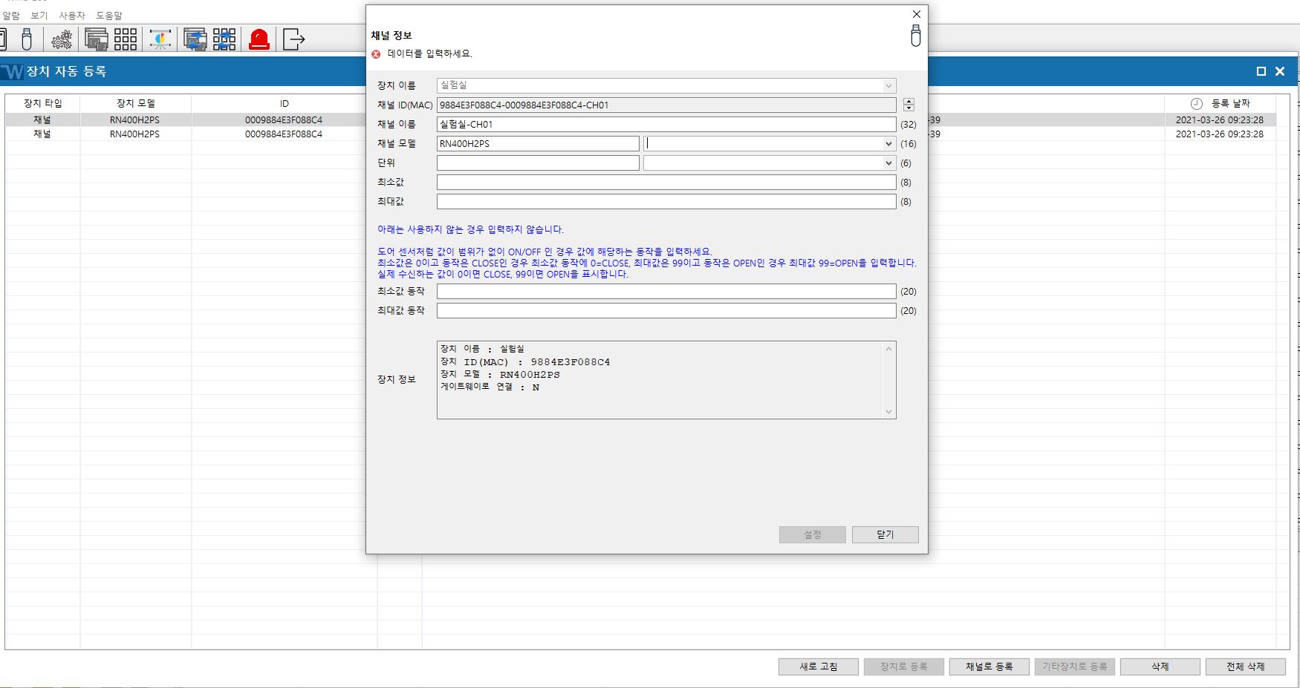Screen dimensions: 1300x688
Task: Open the 알람 menu
Action: tap(11, 15)
